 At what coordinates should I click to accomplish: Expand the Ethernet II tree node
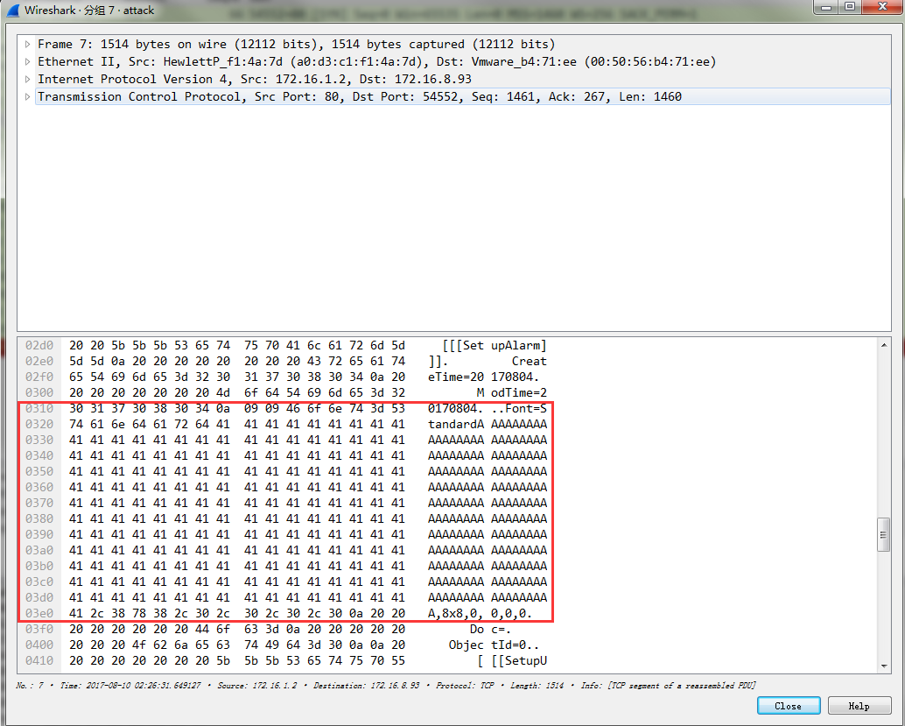point(29,62)
